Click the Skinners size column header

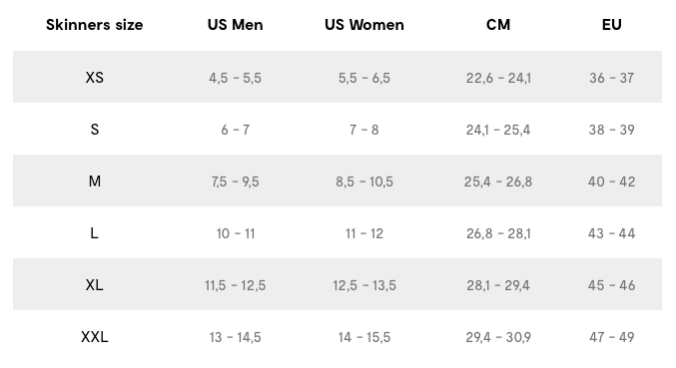(95, 25)
